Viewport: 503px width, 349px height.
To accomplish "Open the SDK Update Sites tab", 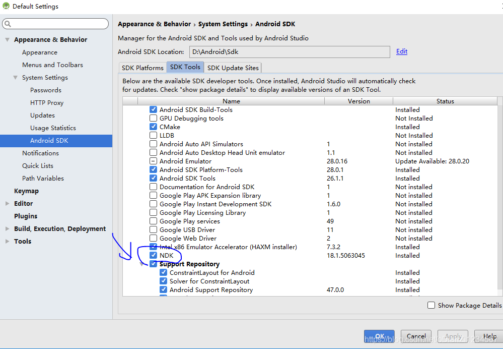I will [x=233, y=67].
